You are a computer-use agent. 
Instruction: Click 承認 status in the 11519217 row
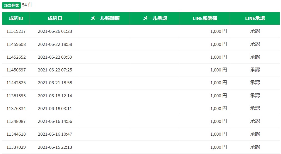(255, 31)
